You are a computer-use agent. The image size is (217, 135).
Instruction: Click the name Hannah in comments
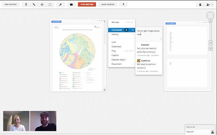145,45
